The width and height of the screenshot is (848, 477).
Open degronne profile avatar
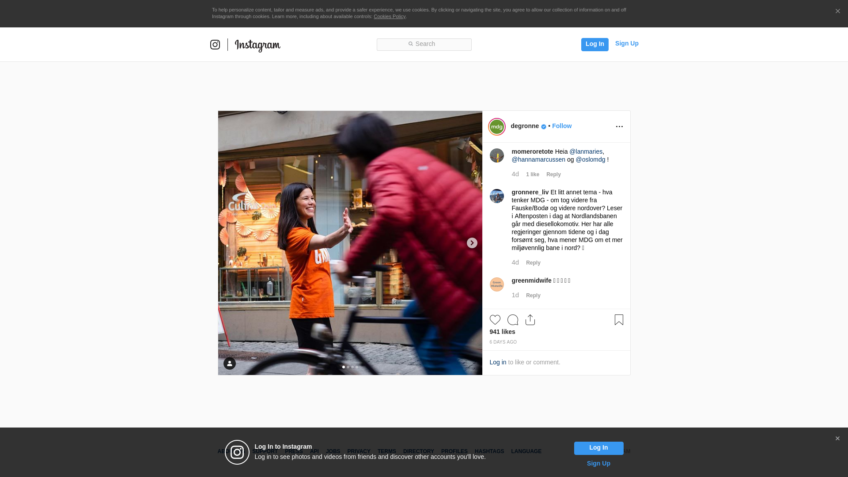click(x=496, y=127)
